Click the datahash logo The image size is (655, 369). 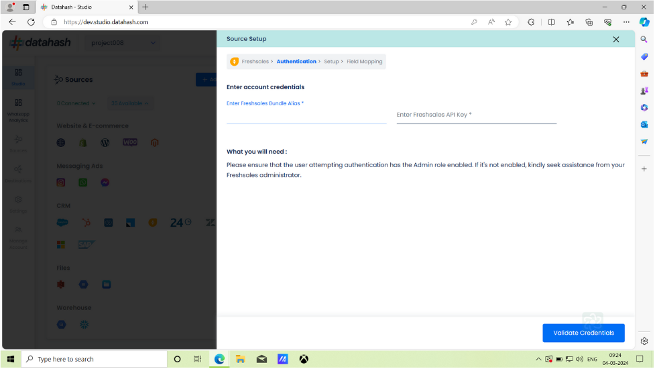40,43
